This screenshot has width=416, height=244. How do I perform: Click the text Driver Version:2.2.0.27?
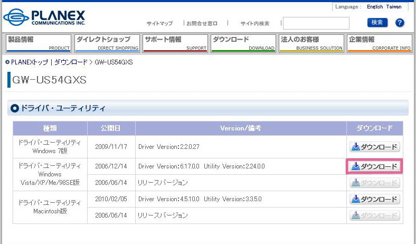coord(169,147)
